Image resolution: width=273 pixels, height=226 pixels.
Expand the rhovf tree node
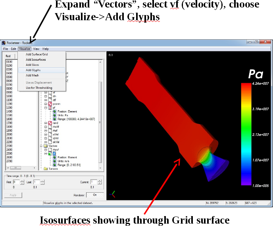pos(46,150)
